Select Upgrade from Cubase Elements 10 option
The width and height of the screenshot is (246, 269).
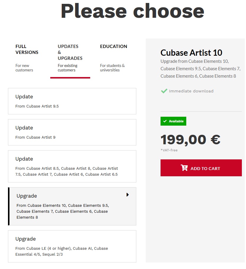click(x=72, y=206)
